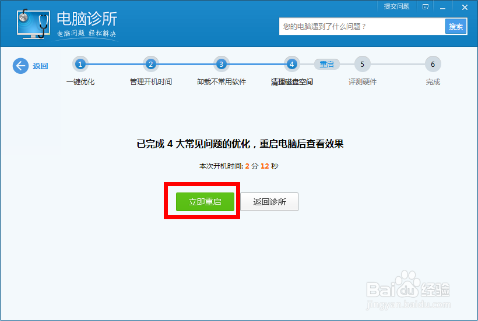Viewport: 478px width, 321px height.
Task: Select step 2 circle 管理开机时间
Action: pos(150,64)
